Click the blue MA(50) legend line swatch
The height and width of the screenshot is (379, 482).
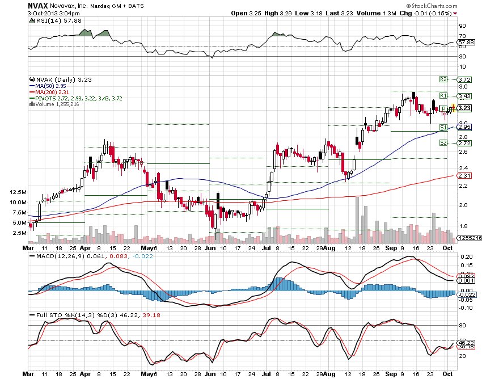32,86
